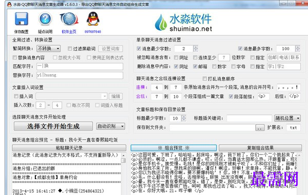The width and height of the screenshot is (308, 195).
Task: Enable the 打乱消息顺序 checkbox
Action: click(204, 79)
